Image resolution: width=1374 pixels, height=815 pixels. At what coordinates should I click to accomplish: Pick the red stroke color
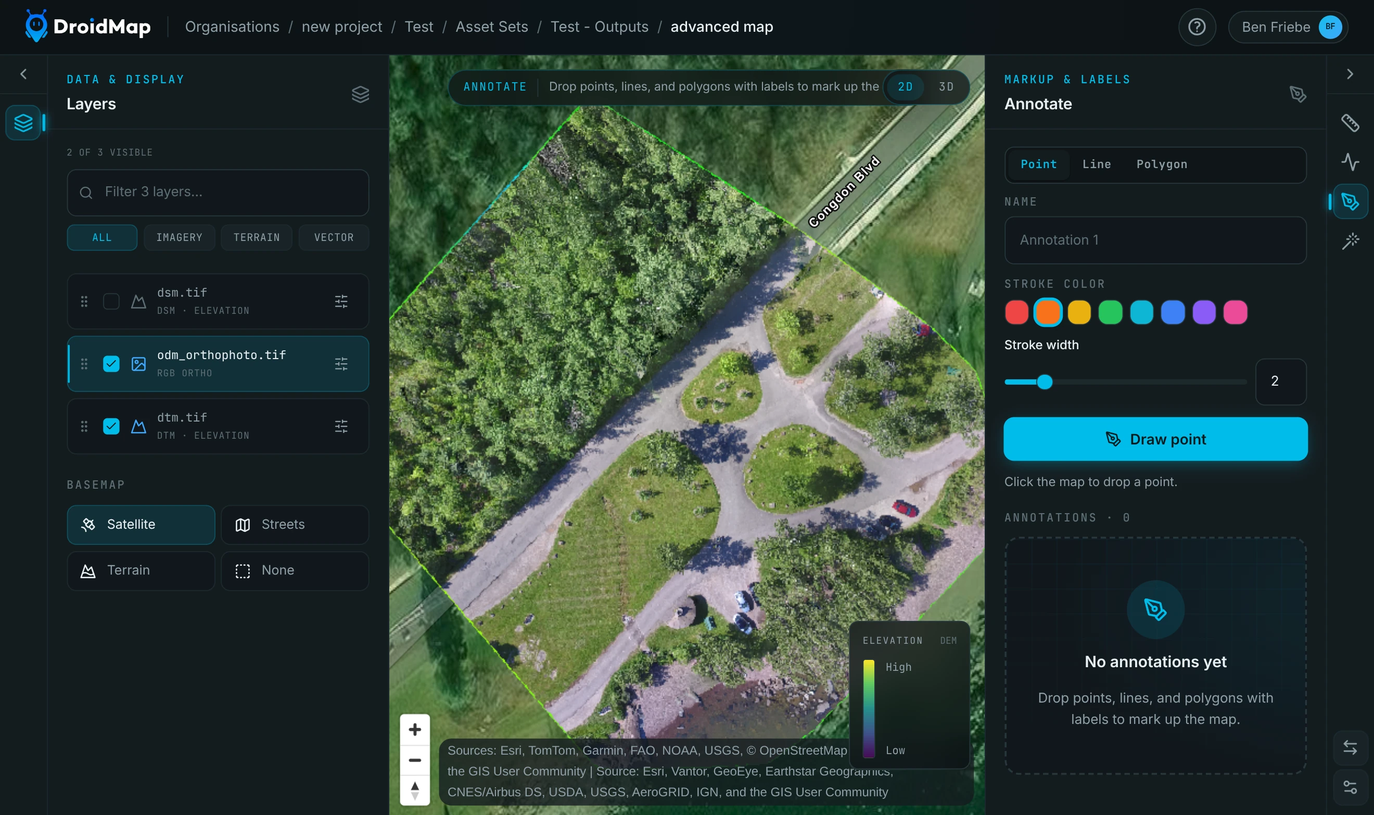point(1016,312)
